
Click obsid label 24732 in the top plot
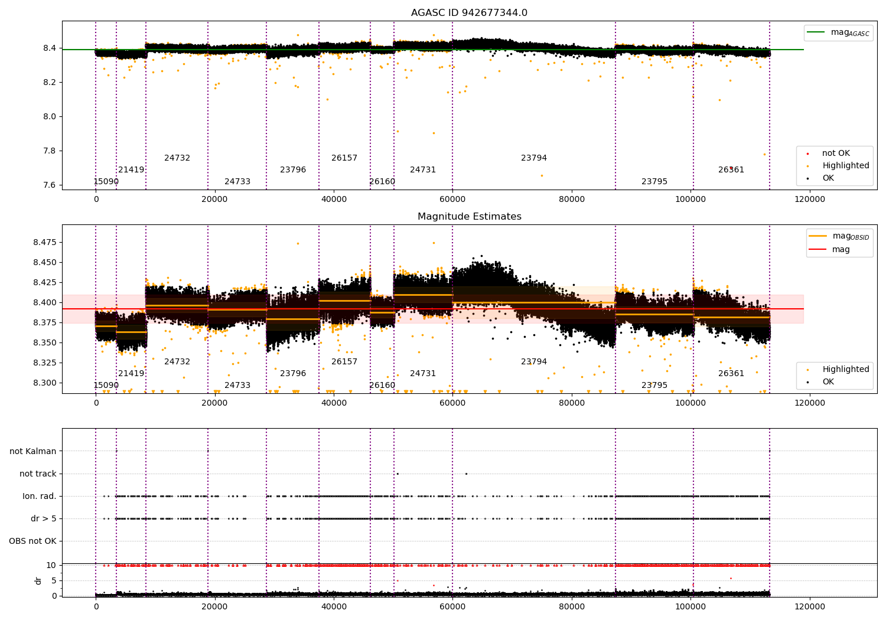click(177, 158)
